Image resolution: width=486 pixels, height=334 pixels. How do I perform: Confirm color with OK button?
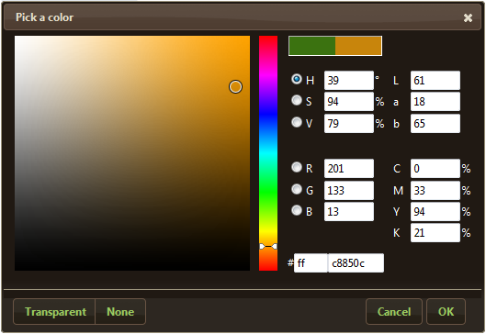point(446,312)
